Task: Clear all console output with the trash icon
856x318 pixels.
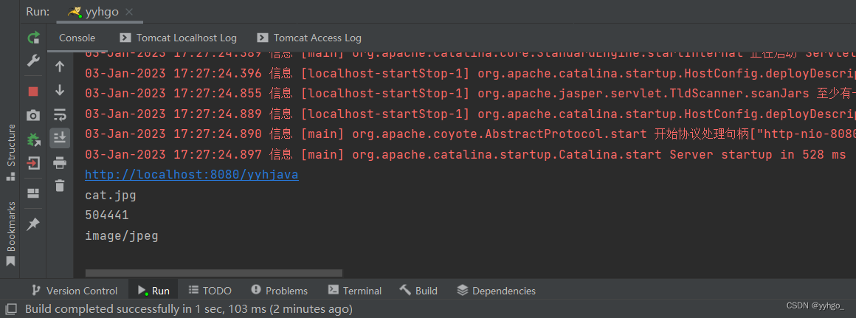Action: [x=60, y=185]
